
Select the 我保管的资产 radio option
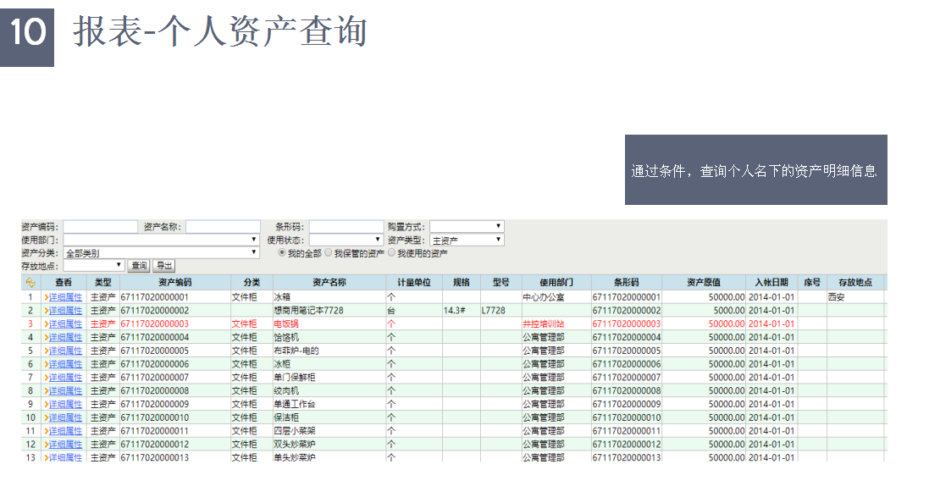point(329,253)
